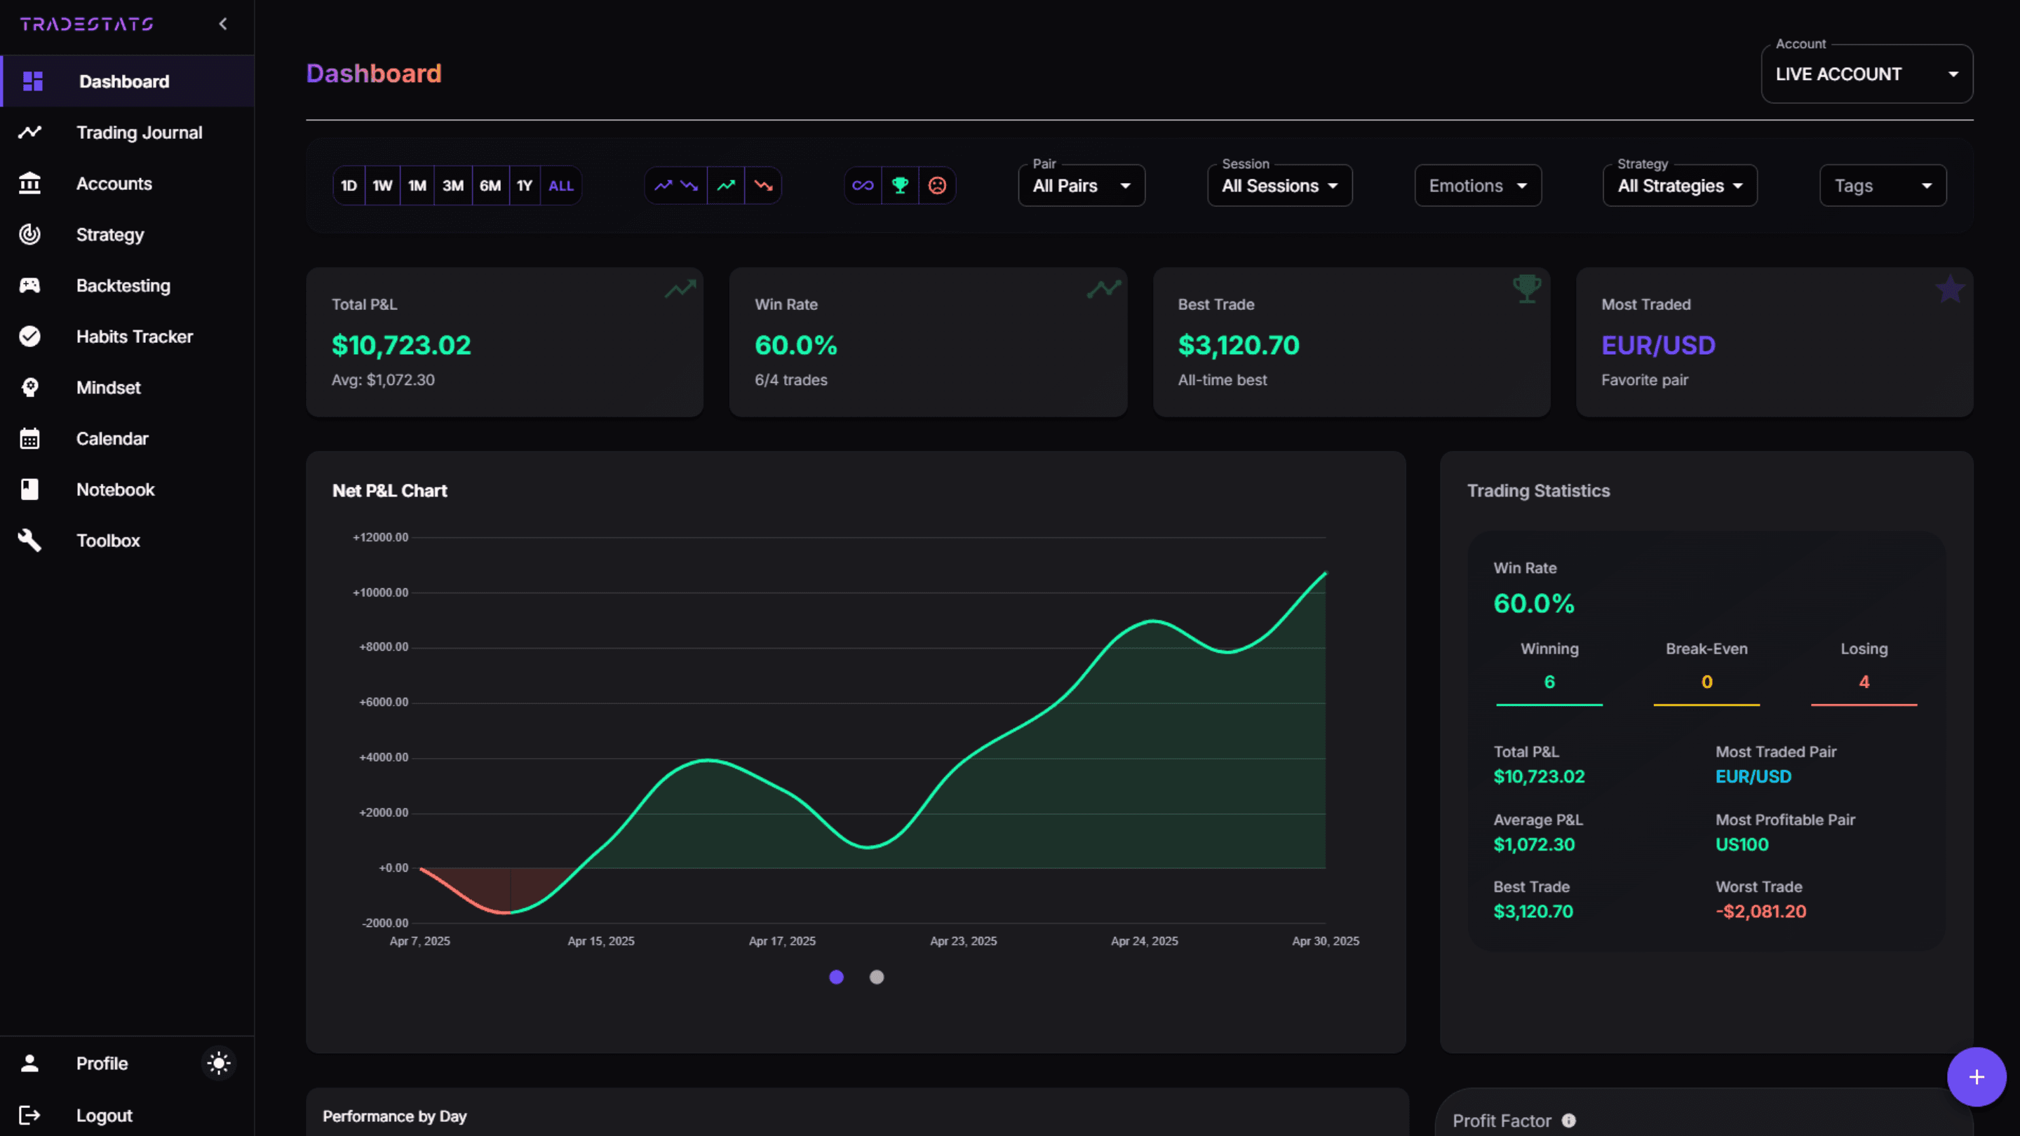
Task: Select the 1Y time range filter
Action: (x=525, y=186)
